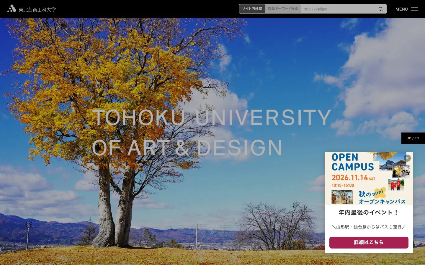Click the circular scroll-down arrow indicator
The width and height of the screenshot is (425, 265).
(x=212, y=227)
